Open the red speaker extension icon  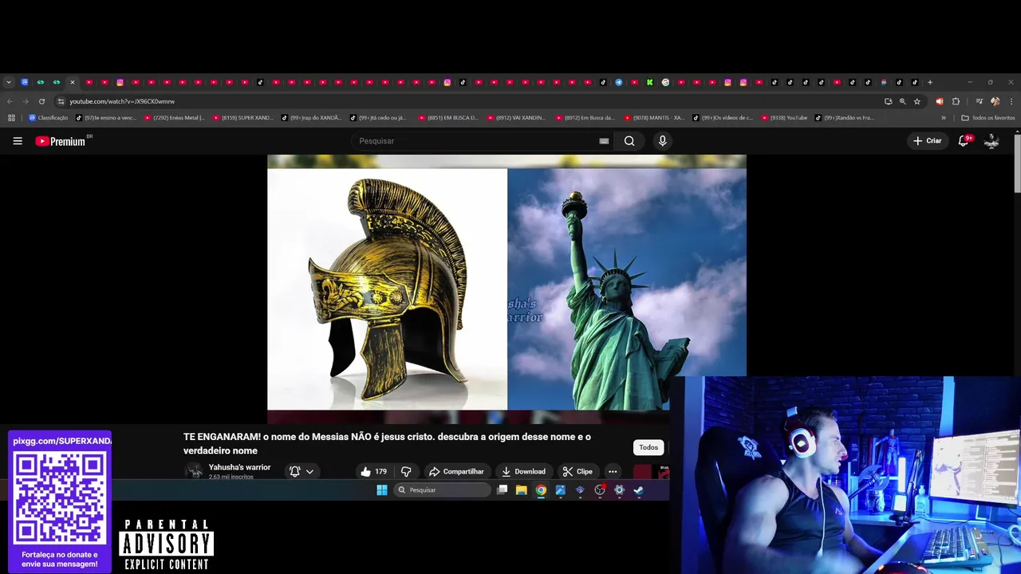[940, 101]
